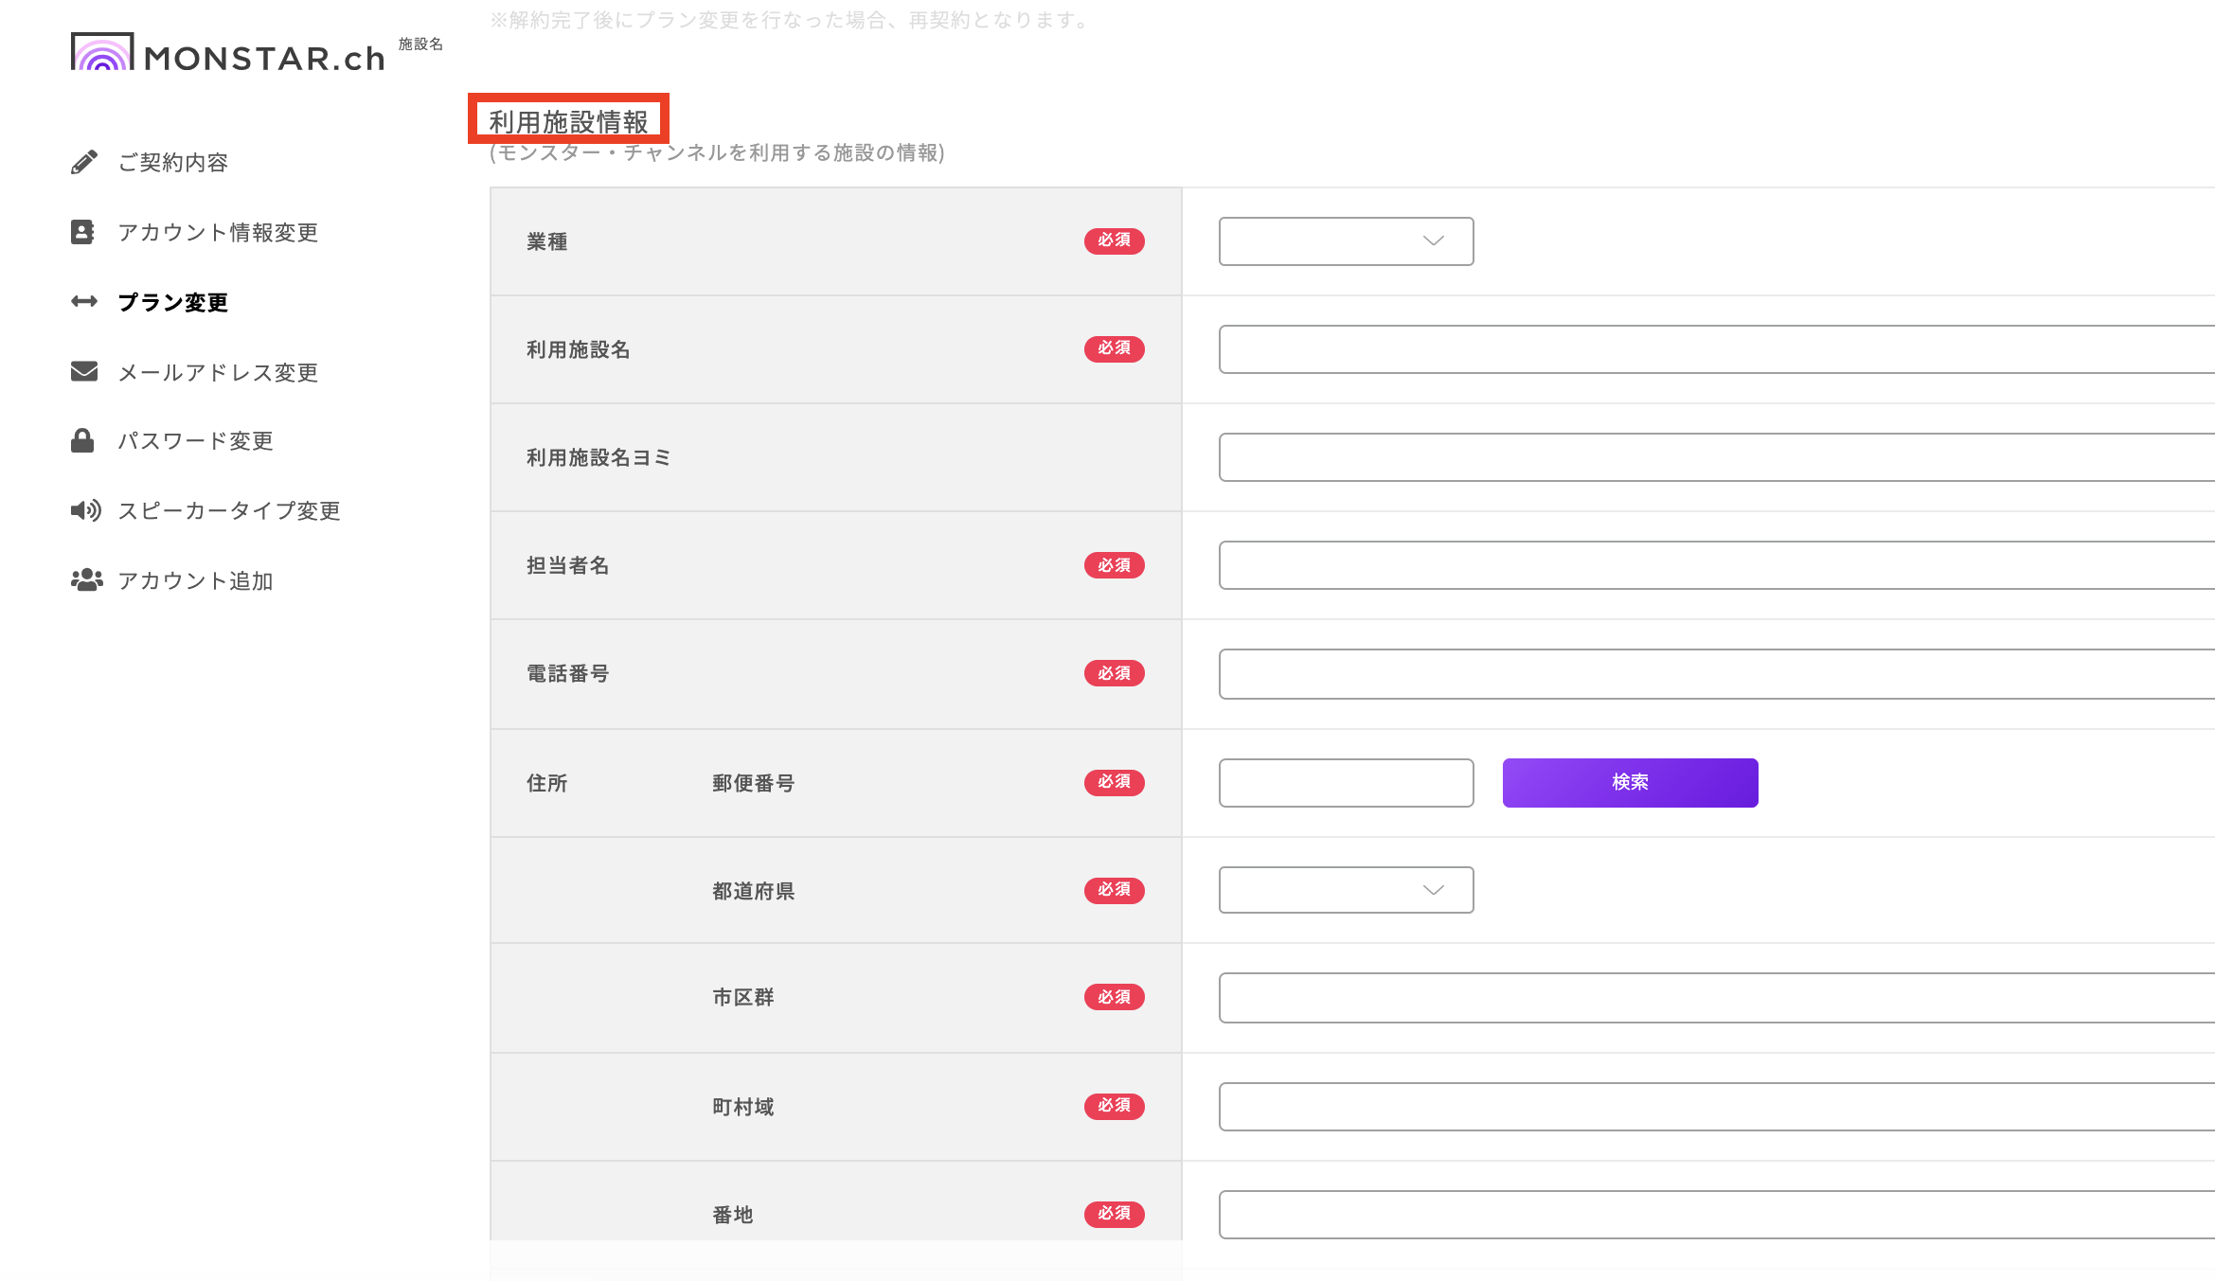Open the 都道府県 dropdown

point(1346,890)
